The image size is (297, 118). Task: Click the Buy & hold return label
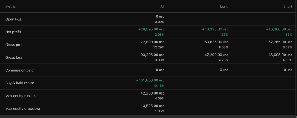[19, 83]
